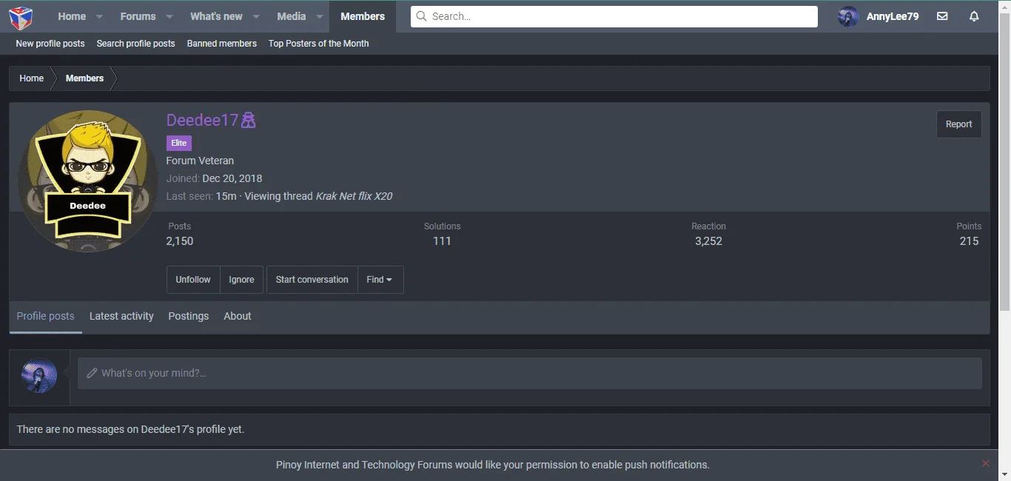Click the pencil icon in the status box
The width and height of the screenshot is (1011, 481).
click(x=92, y=373)
